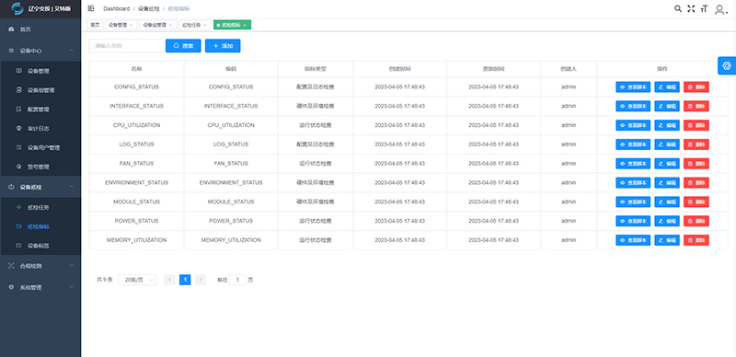This screenshot has height=357, width=736.
Task: Open the header search magnifier icon
Action: pyautogui.click(x=678, y=8)
